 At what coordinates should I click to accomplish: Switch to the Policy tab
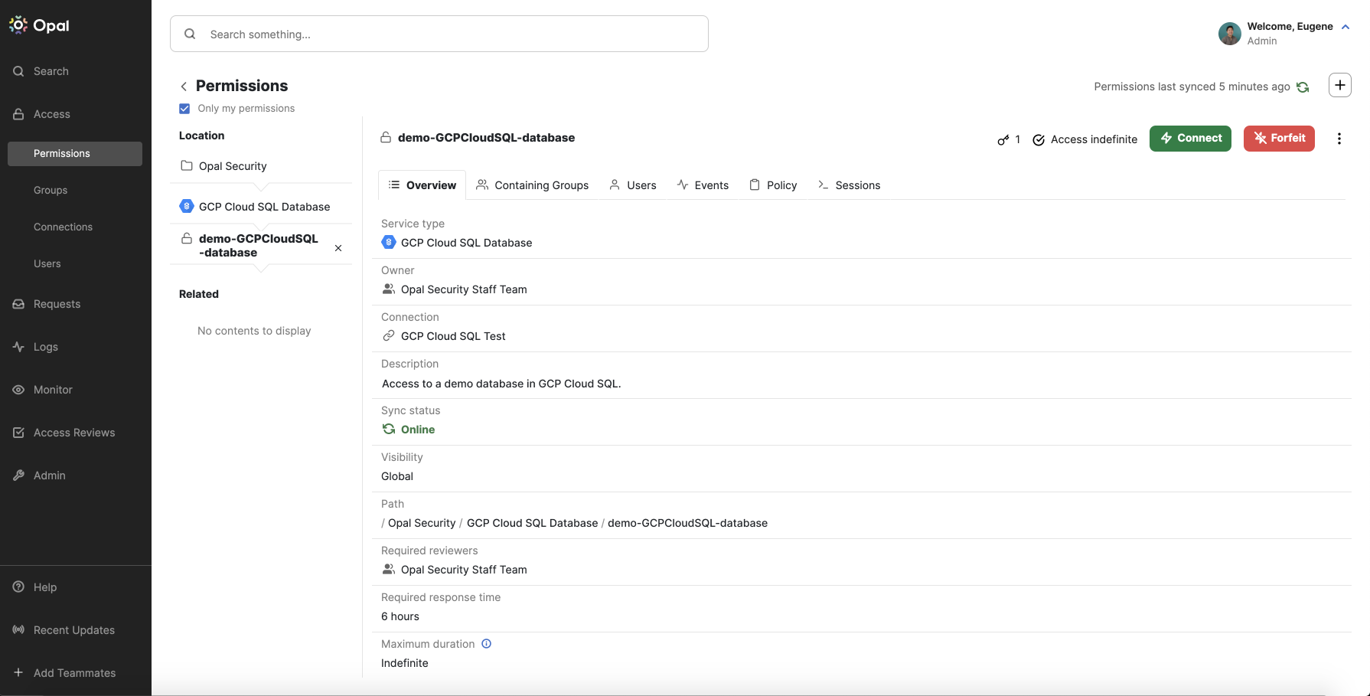tap(773, 185)
